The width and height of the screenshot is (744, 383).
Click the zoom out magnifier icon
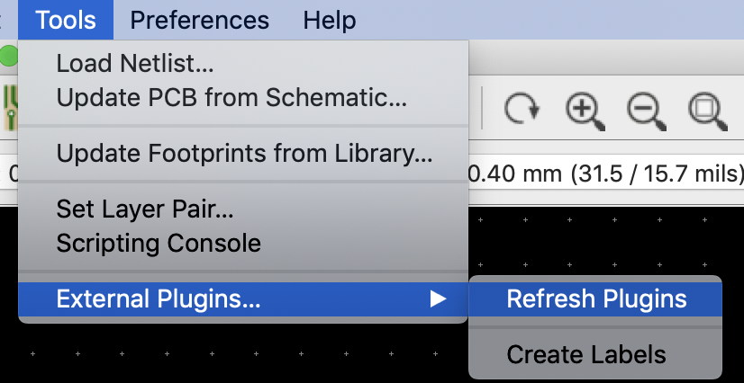click(x=645, y=110)
